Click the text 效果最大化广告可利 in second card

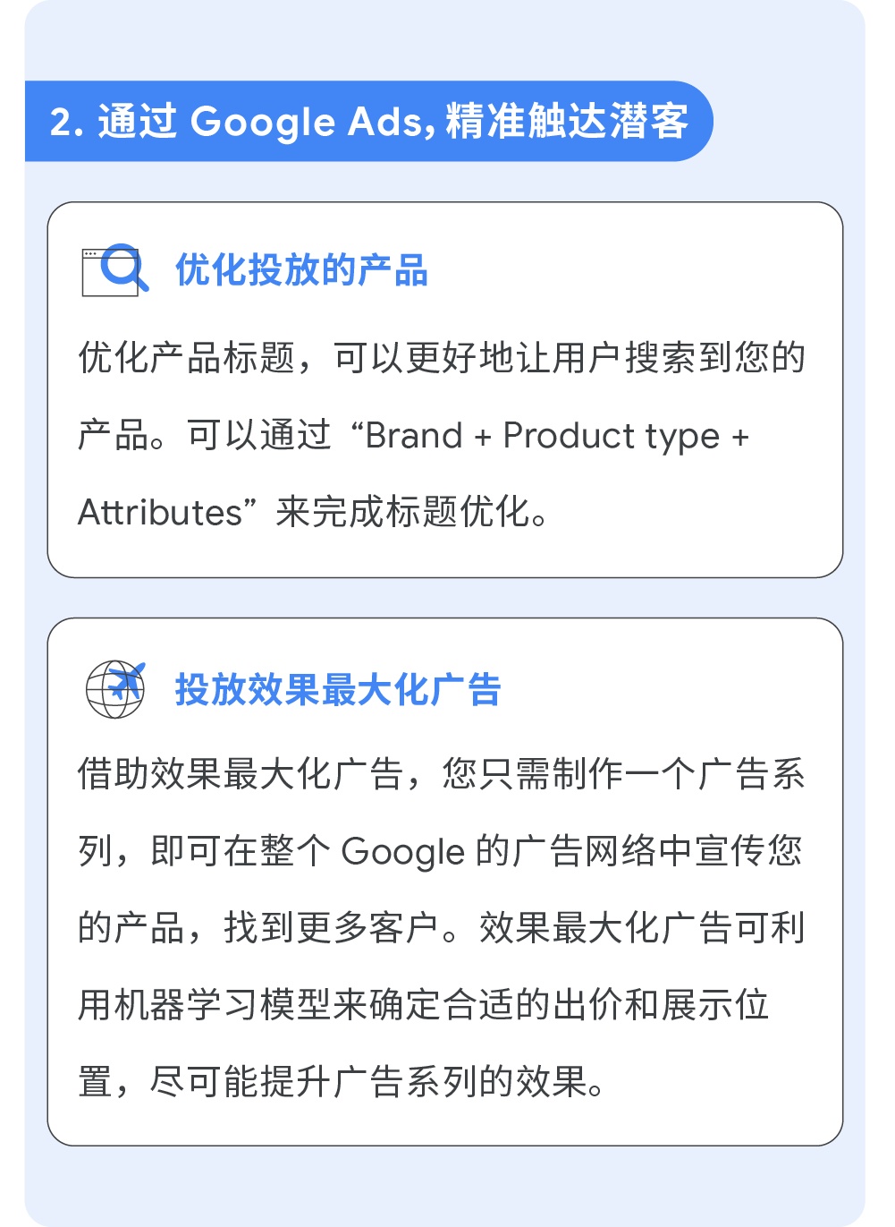[x=643, y=928]
